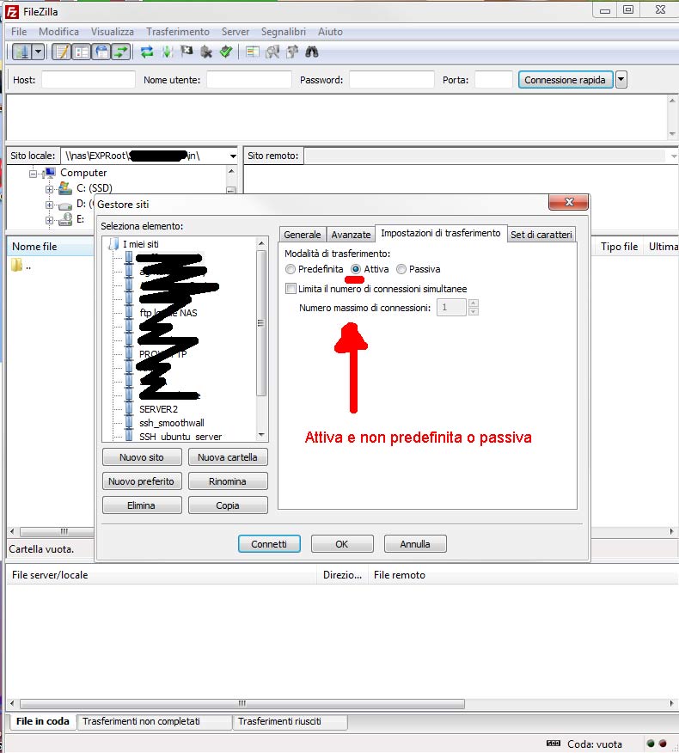Click the C: (SSD) drive icon
Image resolution: width=679 pixels, height=753 pixels.
64,187
